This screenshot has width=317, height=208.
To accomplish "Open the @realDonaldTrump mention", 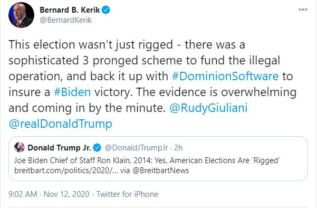I will coord(60,124).
